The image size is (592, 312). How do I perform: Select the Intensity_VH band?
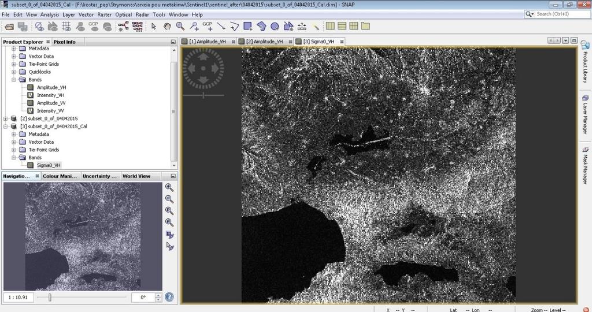51,95
